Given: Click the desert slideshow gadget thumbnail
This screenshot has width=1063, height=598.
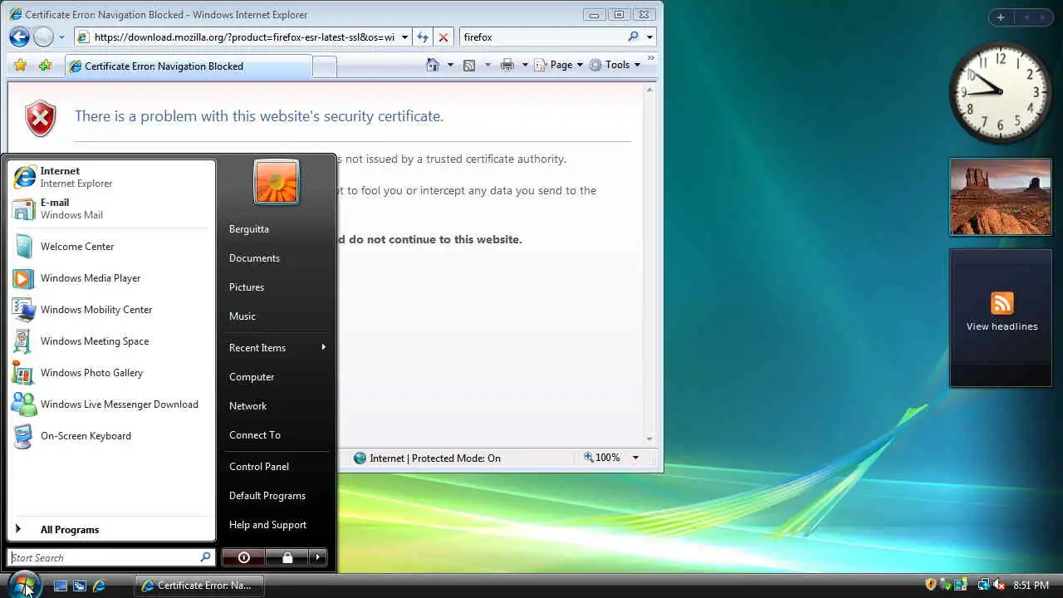Looking at the screenshot, I should click(1001, 197).
